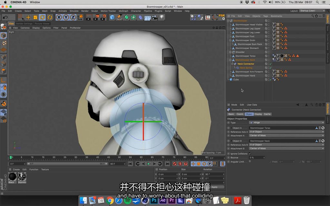Open viewport Cameras menu
The width and height of the screenshot is (330, 206).
(x=25, y=28)
